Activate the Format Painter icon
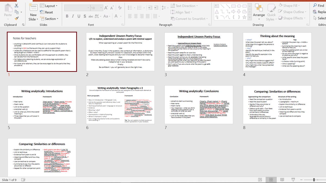The width and height of the screenshot is (326, 183). coord(17,18)
